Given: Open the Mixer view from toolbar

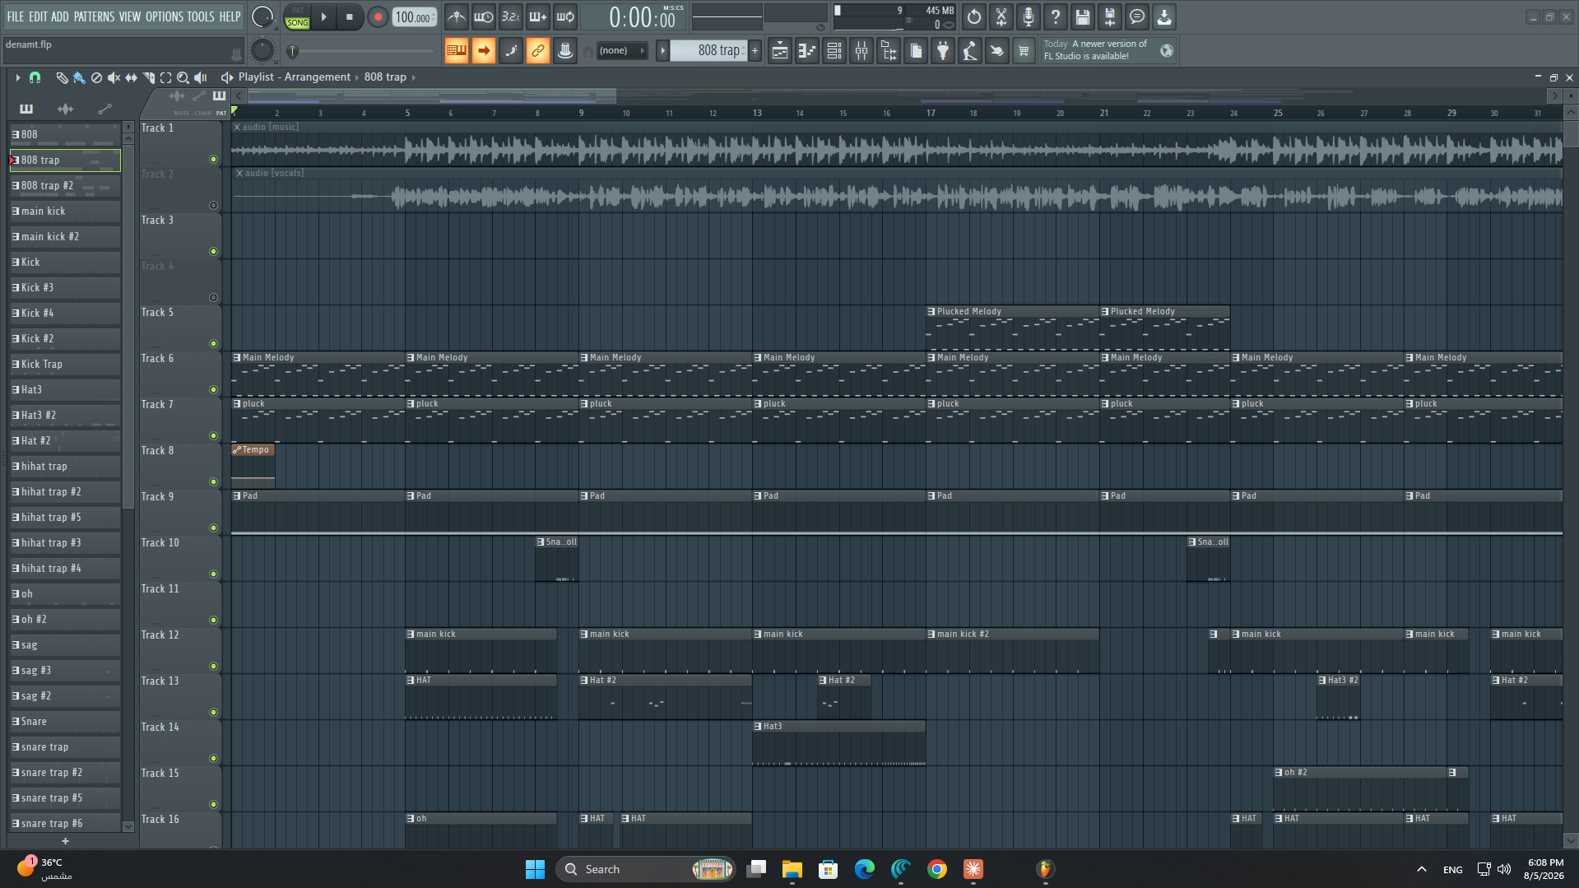Looking at the screenshot, I should (x=861, y=51).
